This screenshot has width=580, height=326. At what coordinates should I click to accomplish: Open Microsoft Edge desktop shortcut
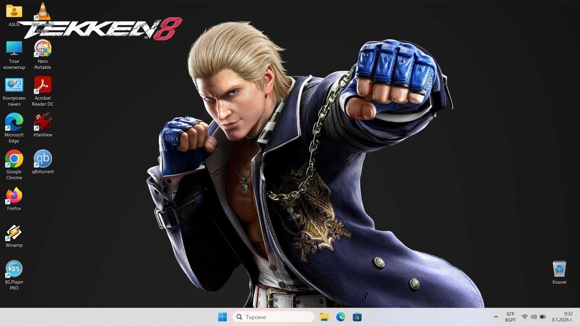[14, 122]
